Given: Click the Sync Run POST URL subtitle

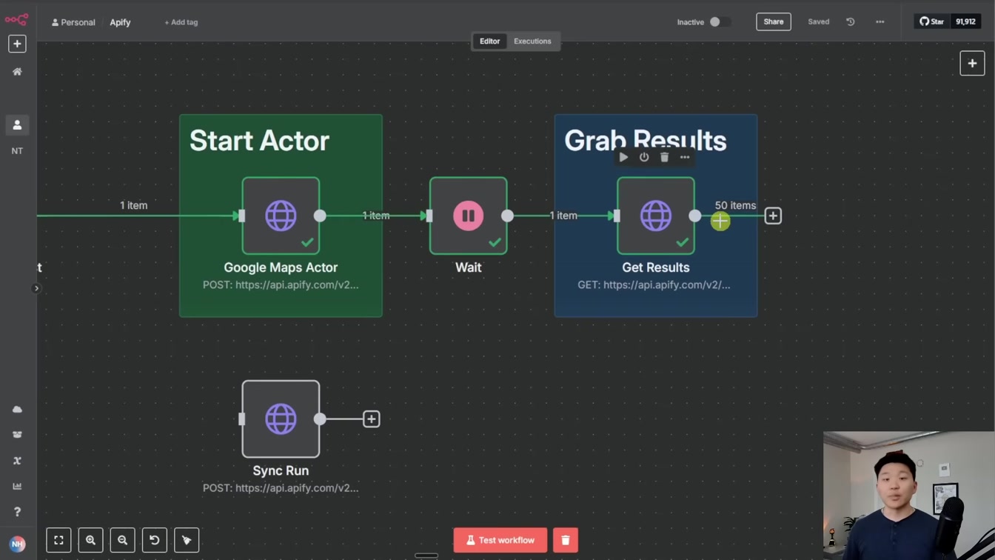Looking at the screenshot, I should point(281,488).
